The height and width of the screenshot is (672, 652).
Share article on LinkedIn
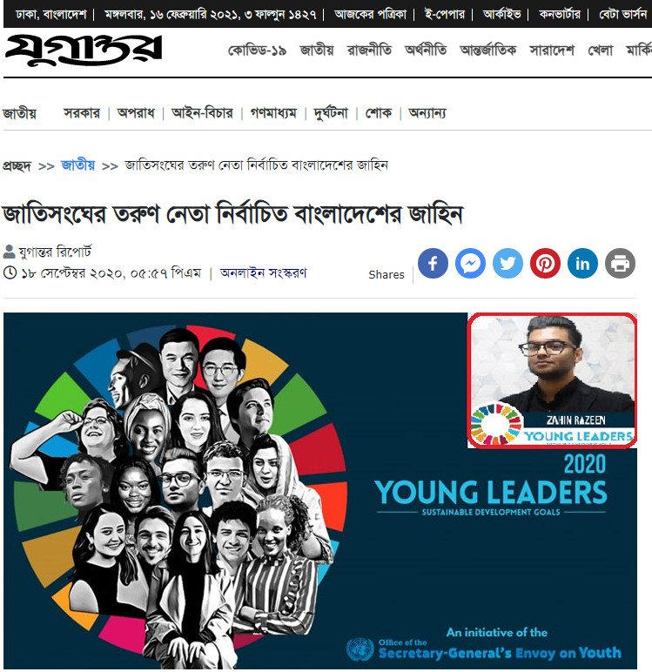click(582, 263)
